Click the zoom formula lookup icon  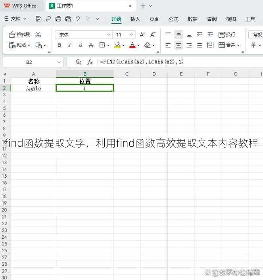pos(79,62)
